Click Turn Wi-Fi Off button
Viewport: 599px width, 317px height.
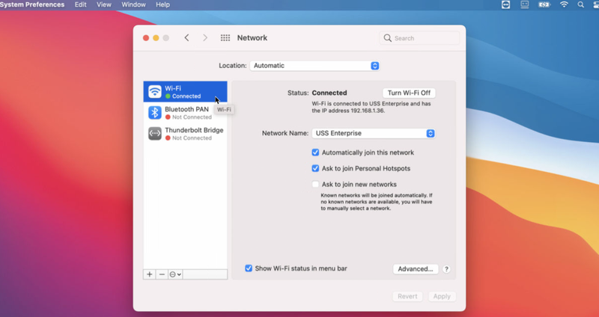pyautogui.click(x=409, y=93)
